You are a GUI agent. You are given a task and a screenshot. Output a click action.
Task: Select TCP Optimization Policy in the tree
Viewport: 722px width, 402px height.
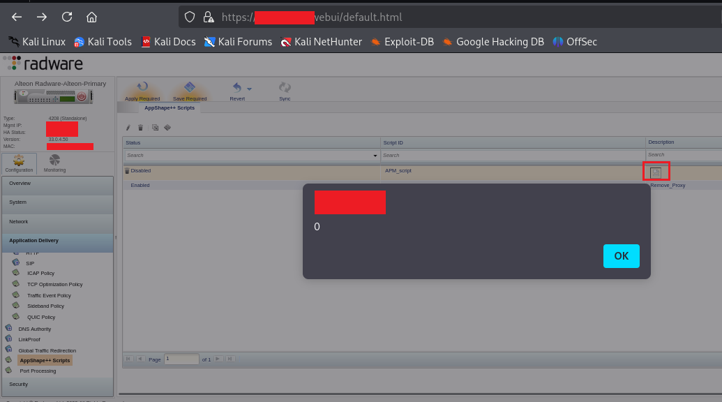tap(54, 284)
